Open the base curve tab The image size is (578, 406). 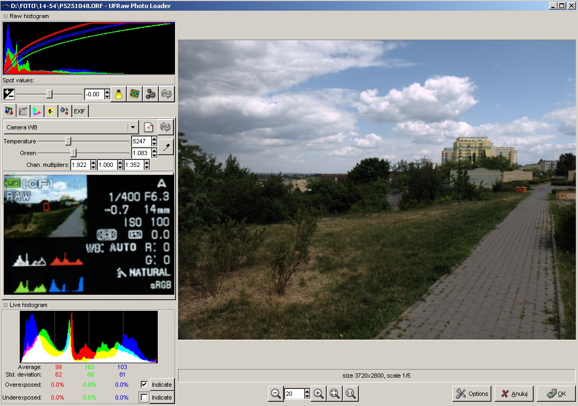[23, 111]
